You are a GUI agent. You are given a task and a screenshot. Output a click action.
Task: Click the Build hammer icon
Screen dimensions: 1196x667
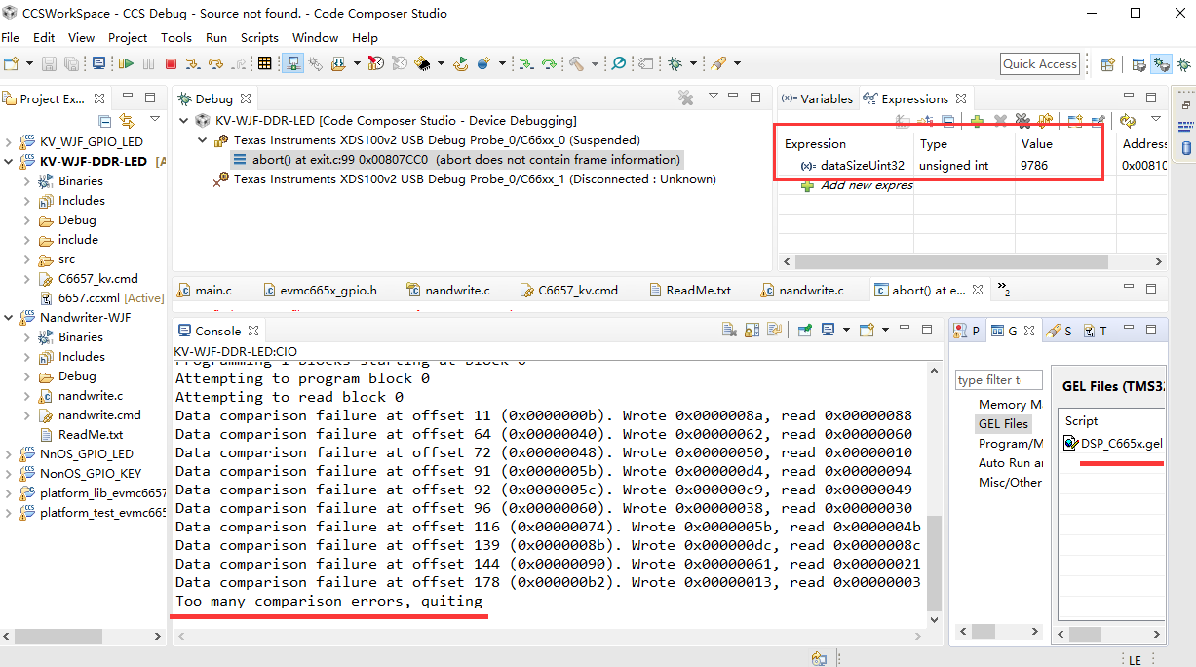577,63
